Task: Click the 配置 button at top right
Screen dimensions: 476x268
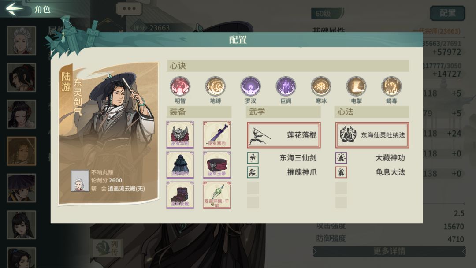Action: 447,13
